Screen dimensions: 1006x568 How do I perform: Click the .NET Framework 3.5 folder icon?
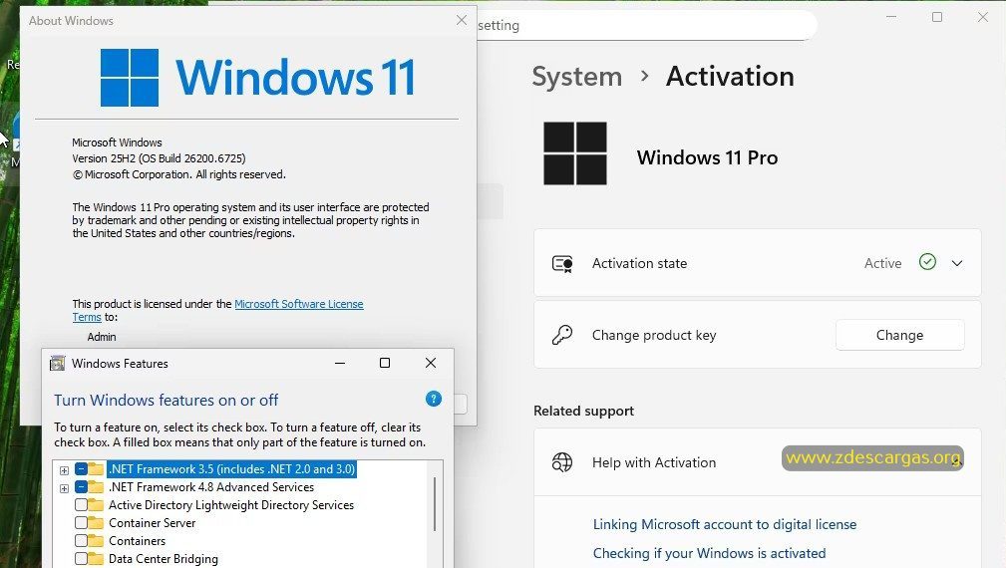click(97, 468)
